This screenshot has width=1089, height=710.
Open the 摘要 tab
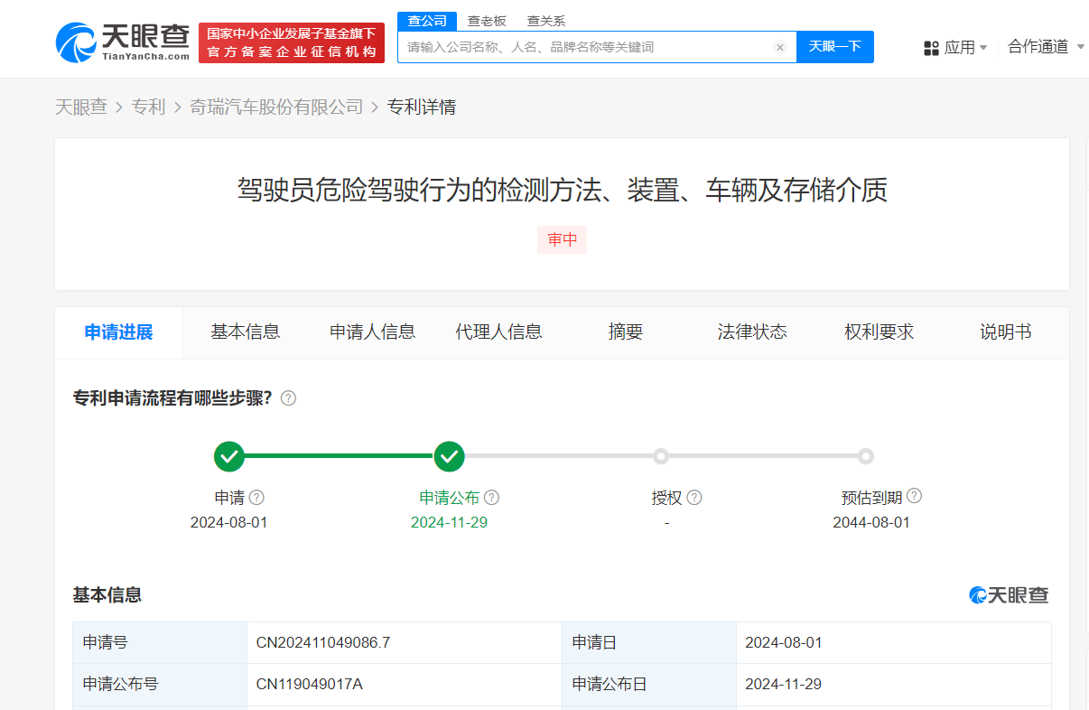pos(626,332)
